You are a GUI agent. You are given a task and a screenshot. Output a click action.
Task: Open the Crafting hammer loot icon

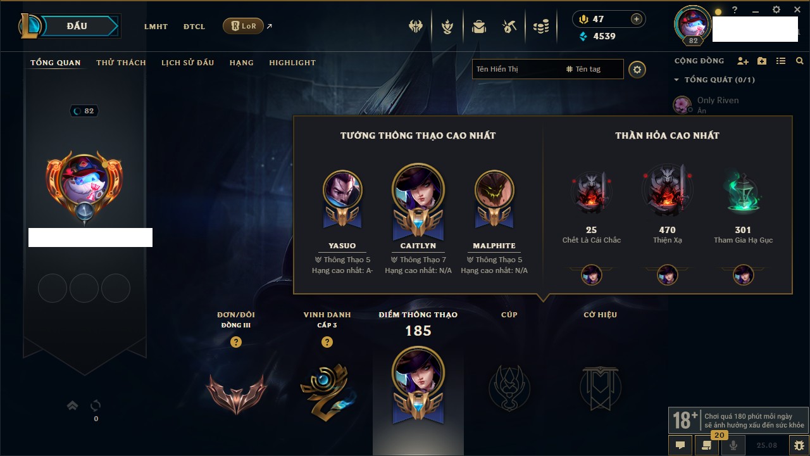509,27
